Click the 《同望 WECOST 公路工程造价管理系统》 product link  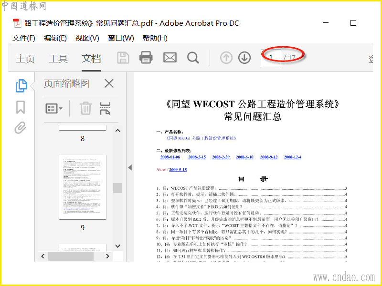point(201,138)
